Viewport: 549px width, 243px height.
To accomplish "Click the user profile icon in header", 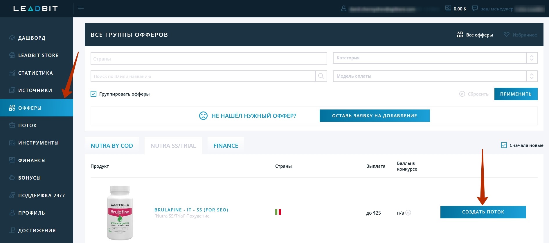I will click(x=344, y=9).
